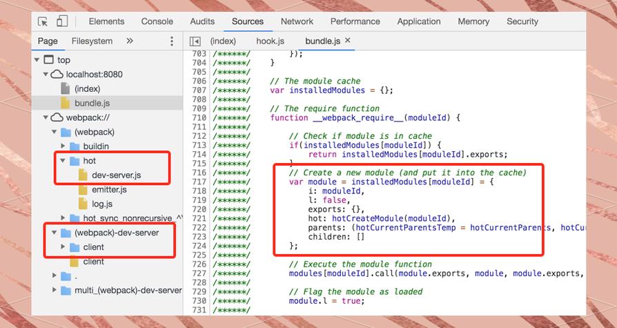Image resolution: width=617 pixels, height=328 pixels.
Task: Click the 'Execute the module function' comment
Action: pos(360,264)
